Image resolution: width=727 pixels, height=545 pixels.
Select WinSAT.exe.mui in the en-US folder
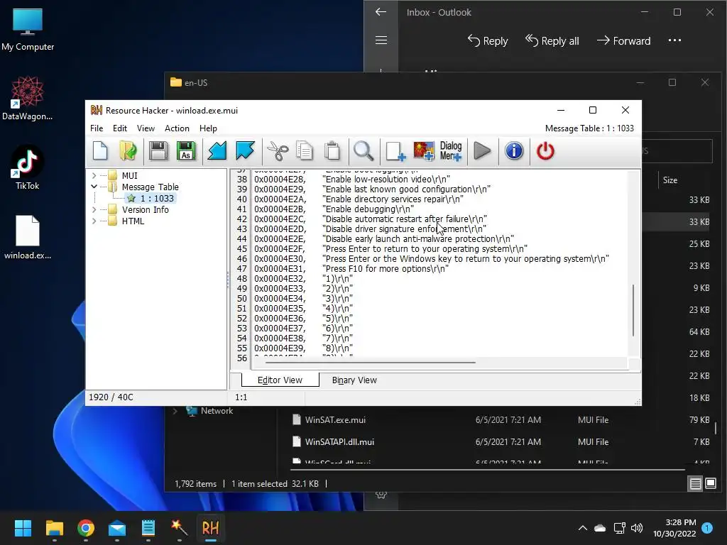(x=335, y=420)
